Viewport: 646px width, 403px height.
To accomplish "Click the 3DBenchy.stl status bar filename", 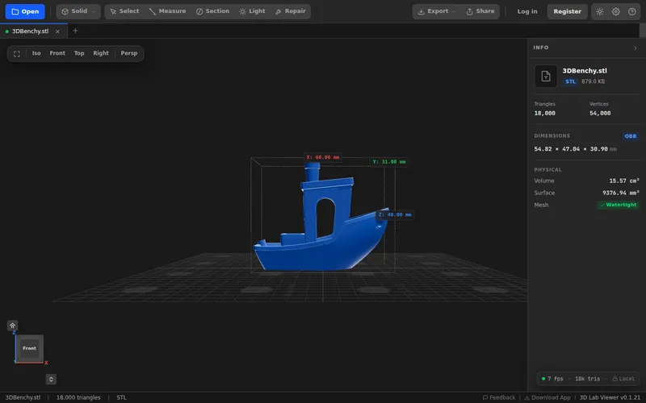I will 23,397.
